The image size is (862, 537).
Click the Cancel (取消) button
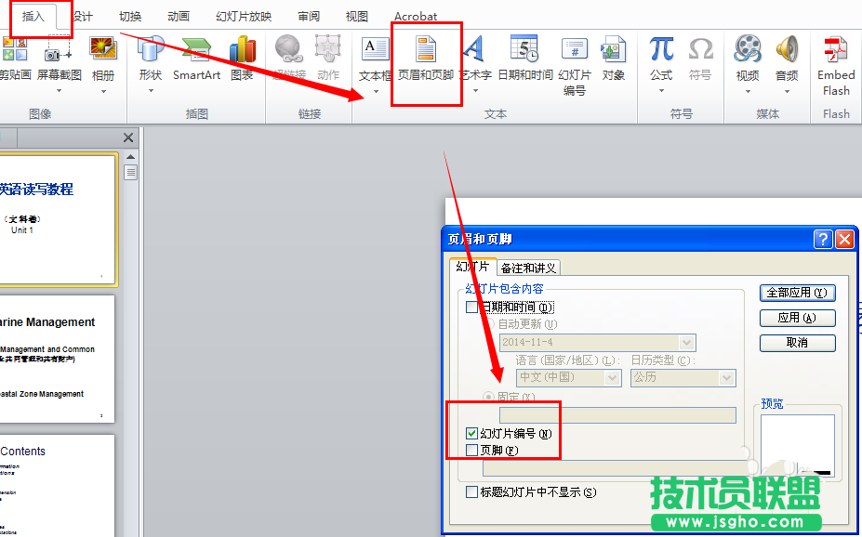tap(797, 343)
